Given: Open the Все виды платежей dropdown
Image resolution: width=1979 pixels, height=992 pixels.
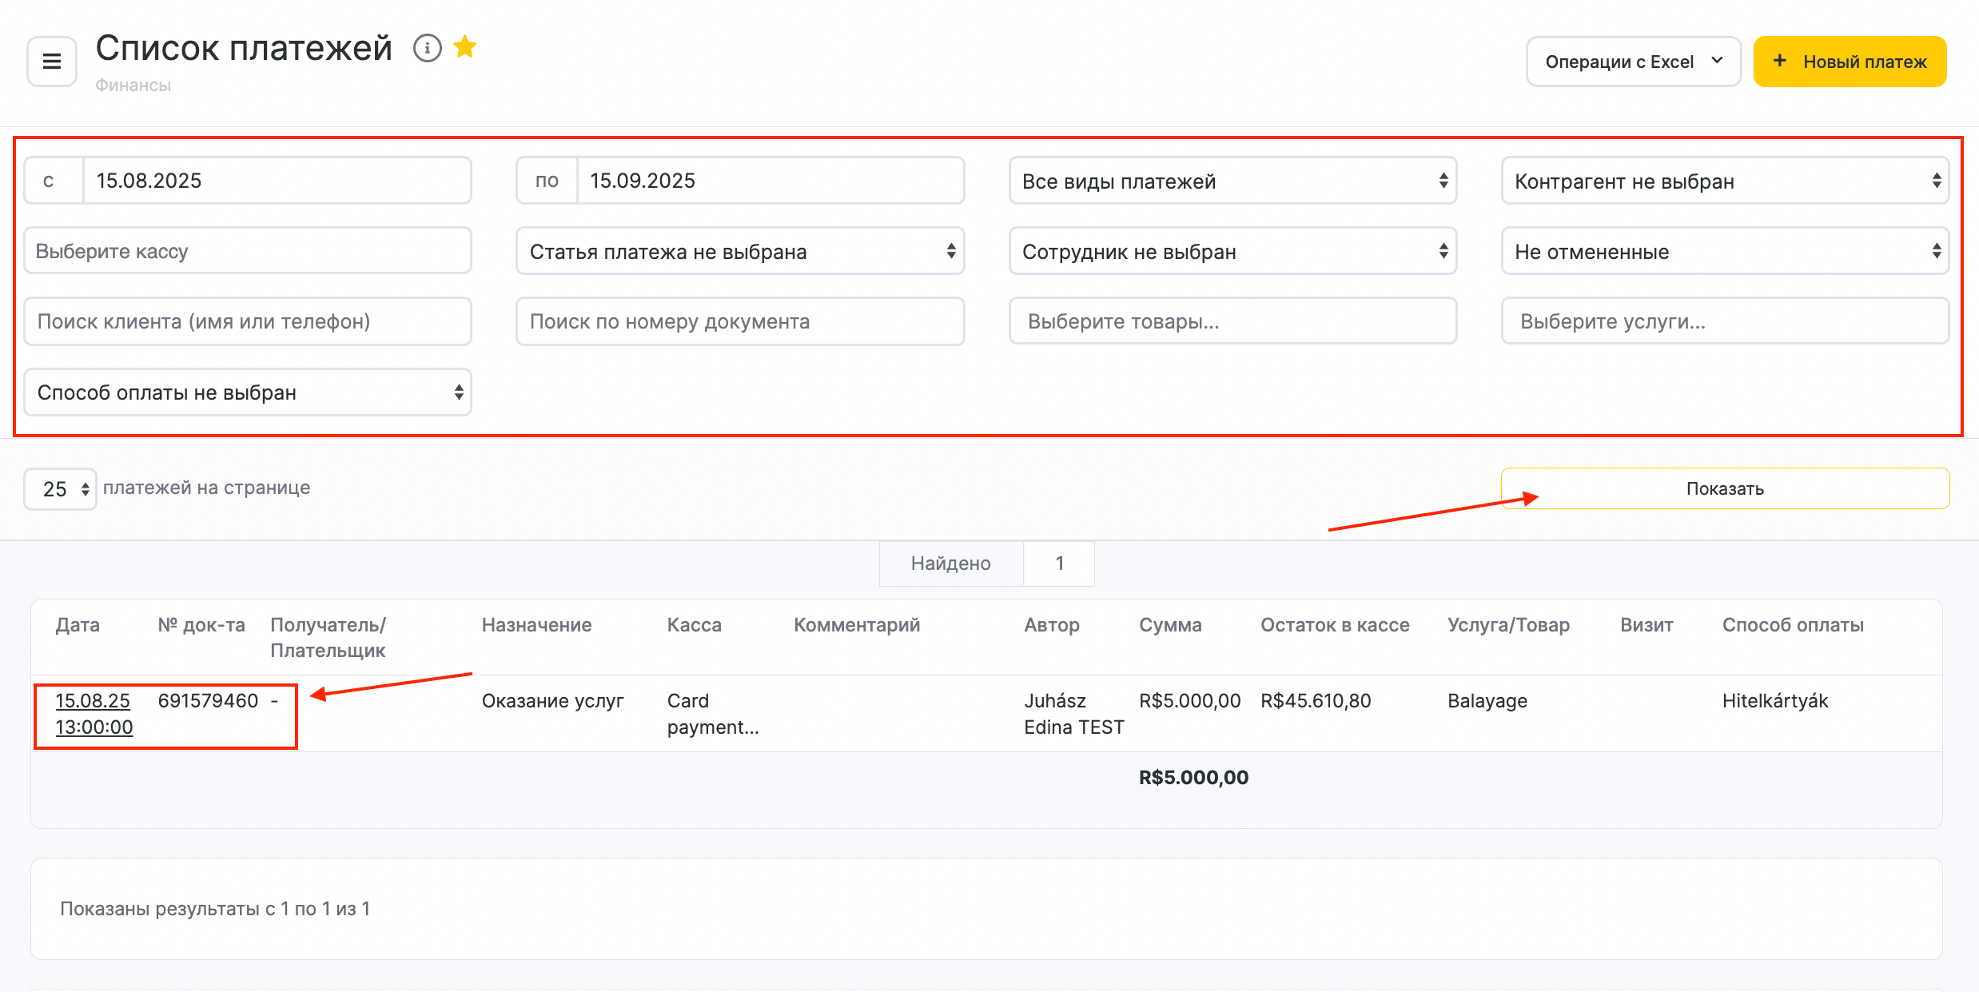Looking at the screenshot, I should [x=1232, y=181].
